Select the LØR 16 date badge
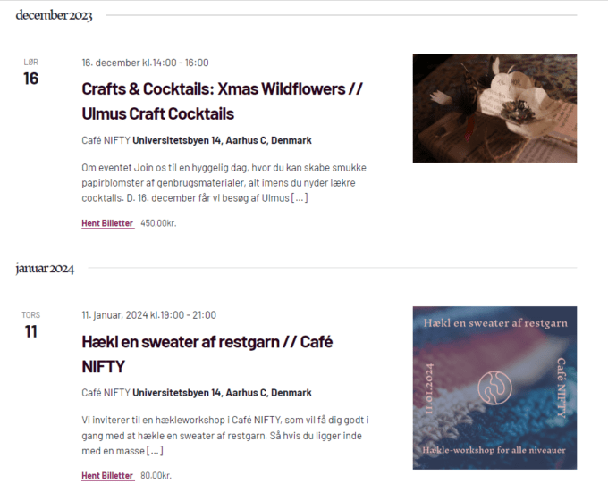The height and width of the screenshot is (492, 608). coord(31,72)
